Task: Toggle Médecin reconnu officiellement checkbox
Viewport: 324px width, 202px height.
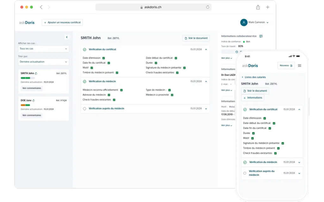Action: (121, 90)
